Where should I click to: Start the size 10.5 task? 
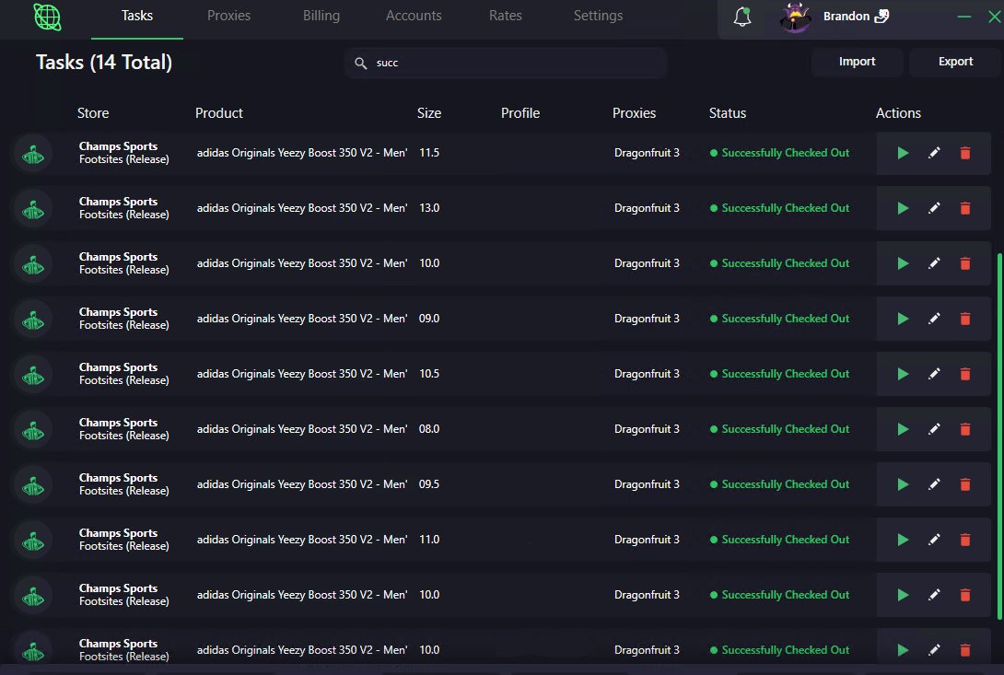coord(903,374)
